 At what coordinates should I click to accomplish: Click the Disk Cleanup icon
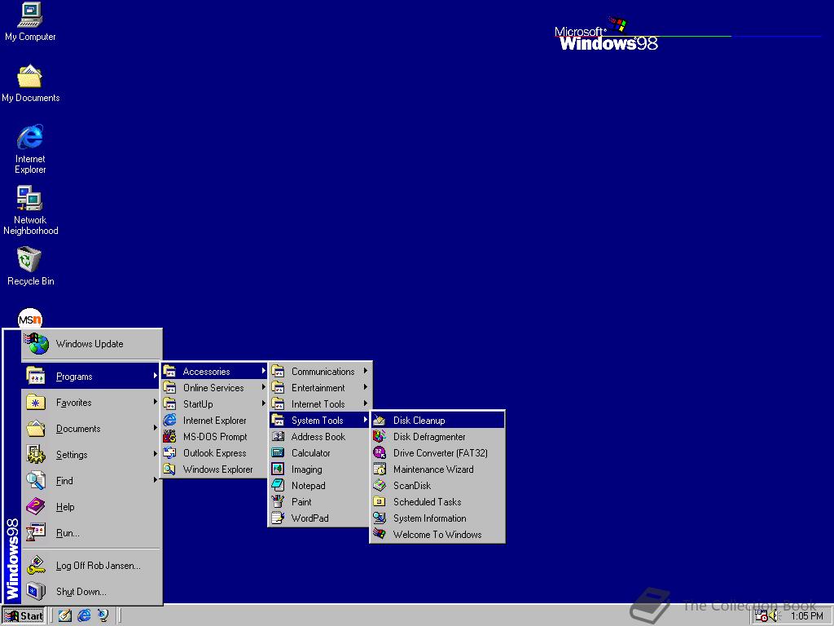tap(380, 420)
